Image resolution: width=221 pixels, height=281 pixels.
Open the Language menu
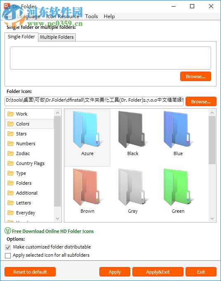[x=29, y=16]
